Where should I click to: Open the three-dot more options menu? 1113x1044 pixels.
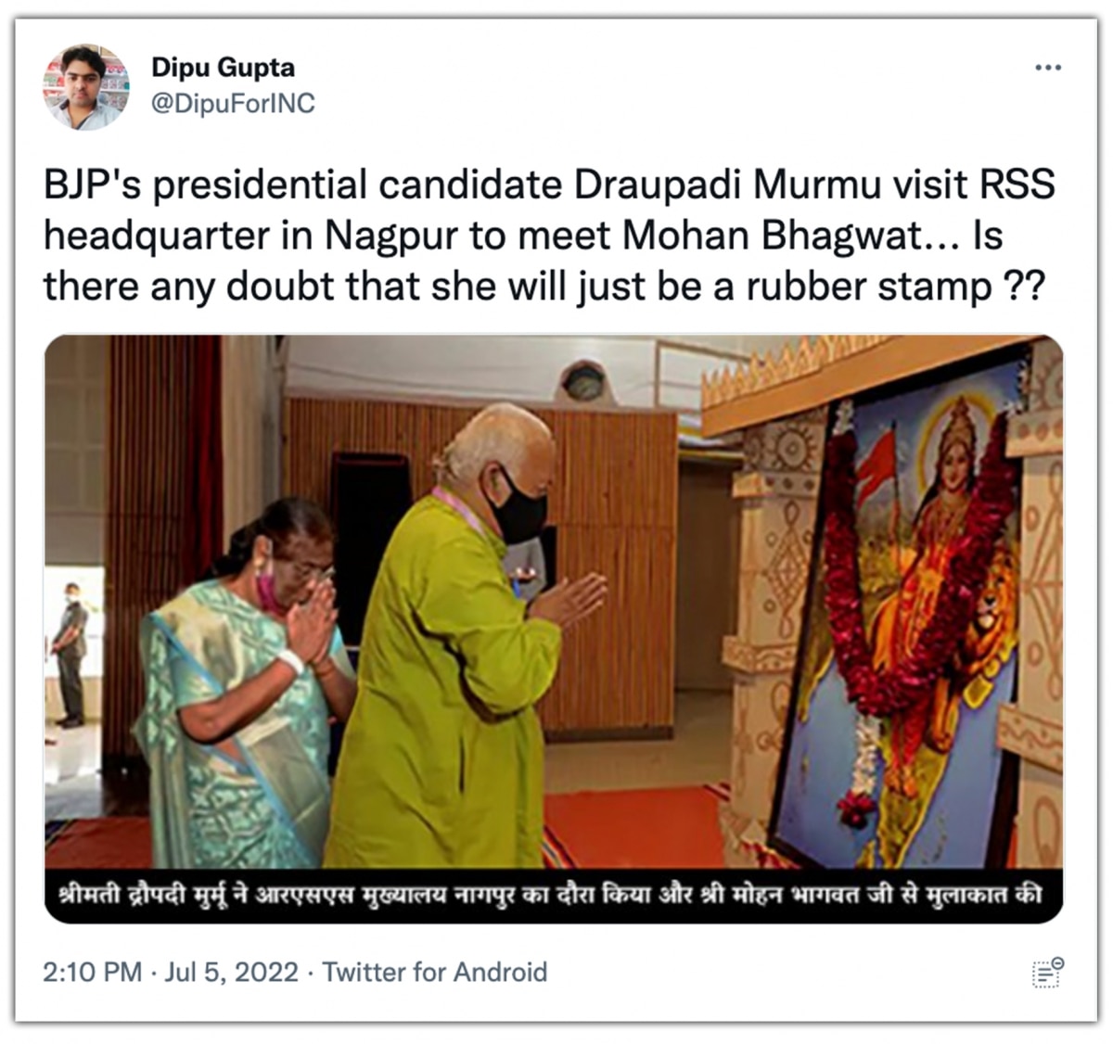(x=1047, y=68)
